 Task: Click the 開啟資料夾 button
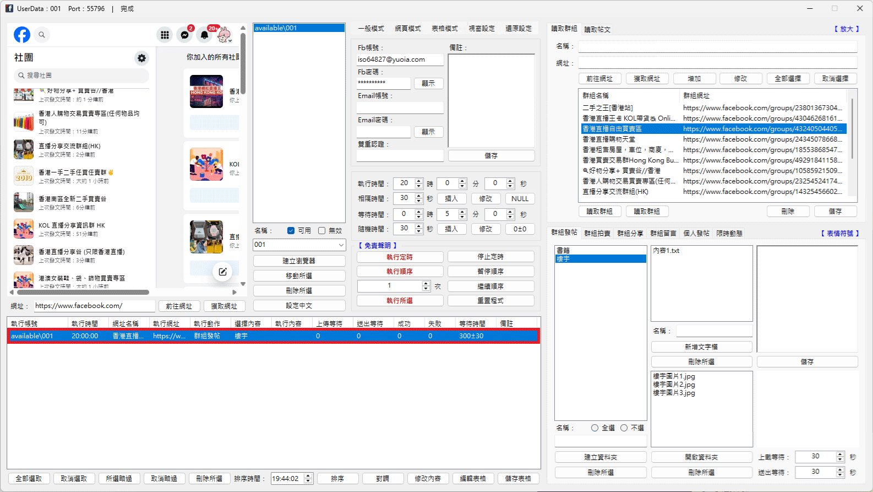(x=701, y=457)
